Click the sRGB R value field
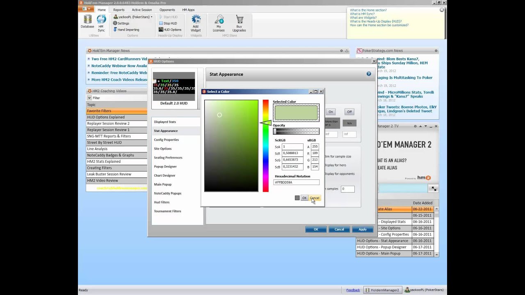The image size is (525, 295). [315, 153]
